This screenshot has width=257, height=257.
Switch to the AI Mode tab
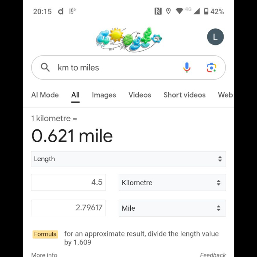click(x=45, y=95)
